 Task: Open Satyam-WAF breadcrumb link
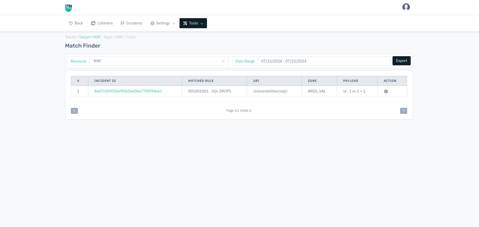tap(90, 37)
